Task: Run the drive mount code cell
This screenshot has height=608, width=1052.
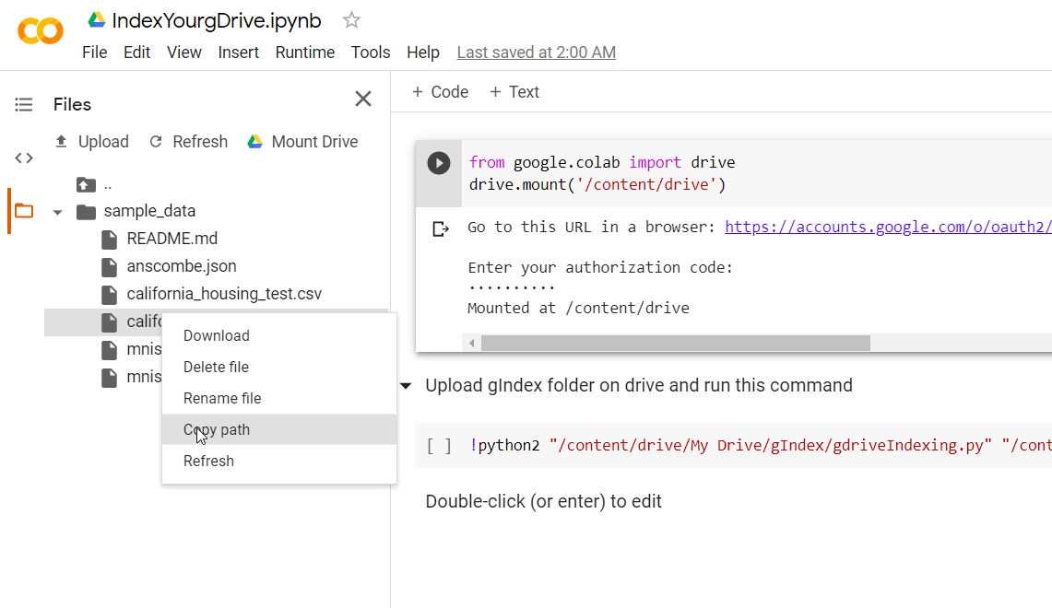Action: (439, 163)
